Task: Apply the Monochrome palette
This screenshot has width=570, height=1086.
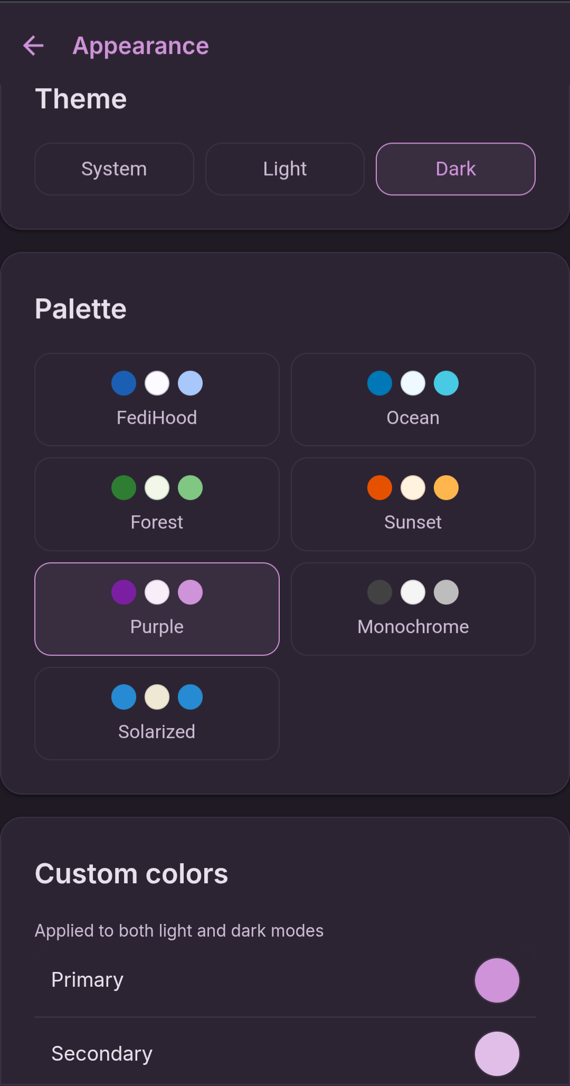Action: [x=413, y=609]
